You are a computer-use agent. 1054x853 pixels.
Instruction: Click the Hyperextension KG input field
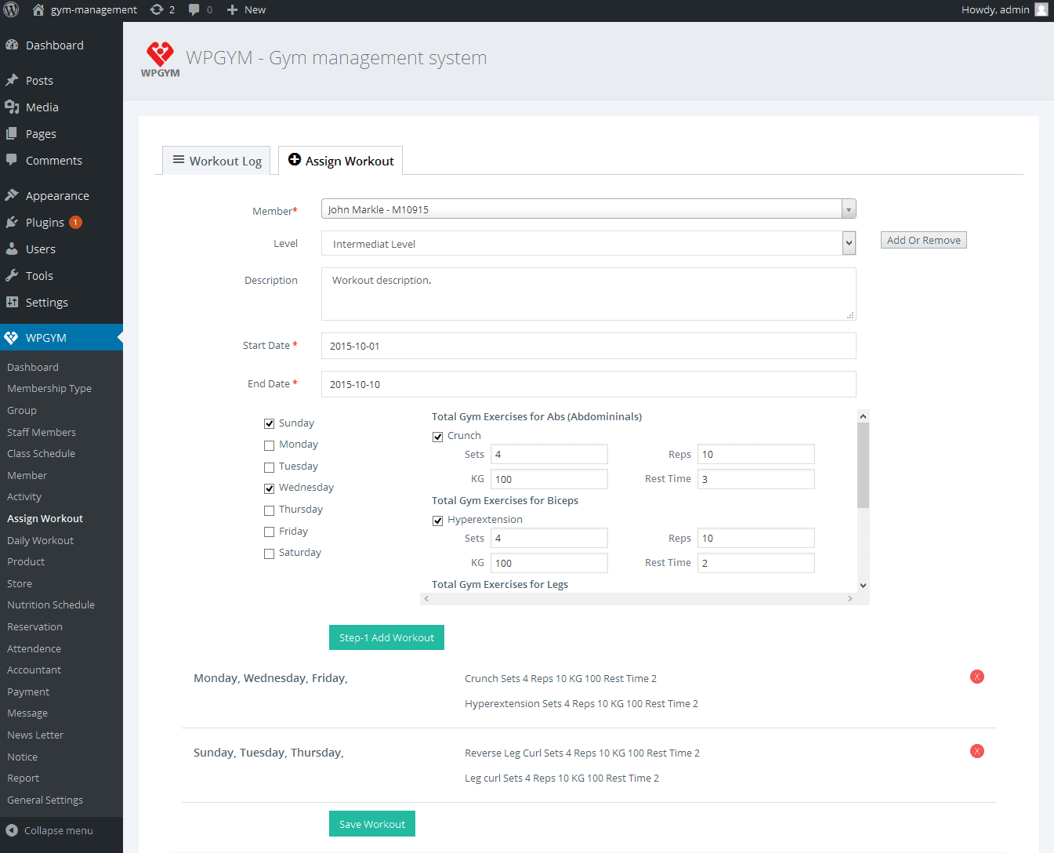coord(549,563)
